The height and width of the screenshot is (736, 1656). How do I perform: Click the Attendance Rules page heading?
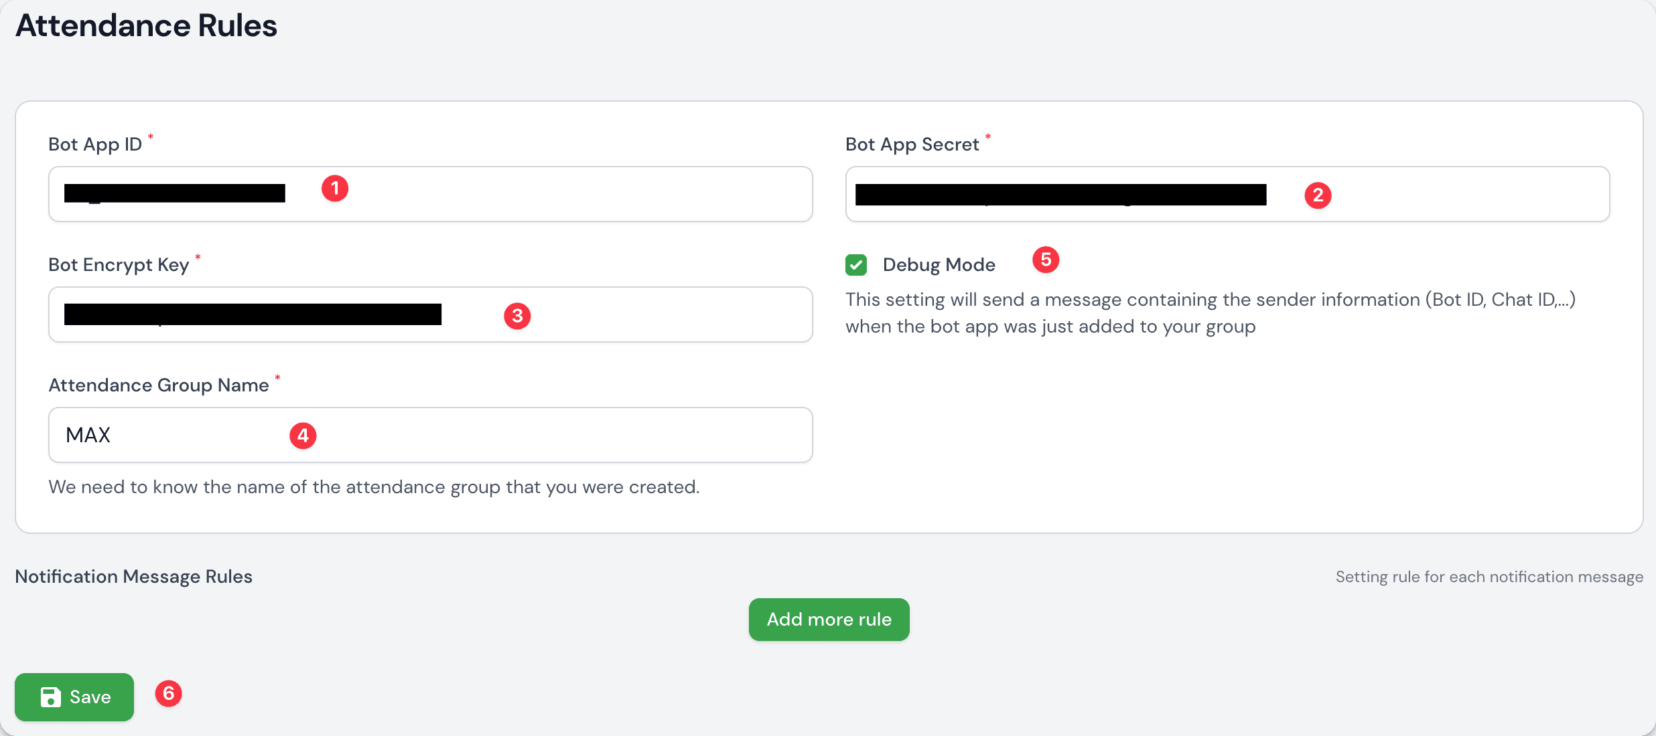(146, 25)
